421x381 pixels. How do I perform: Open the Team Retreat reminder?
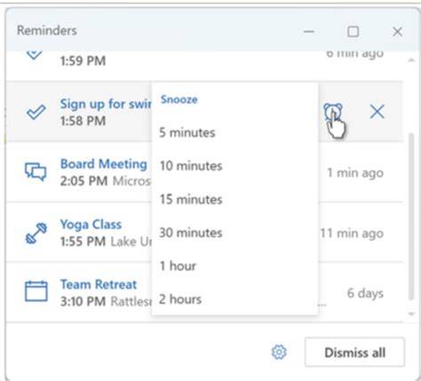[x=99, y=284]
